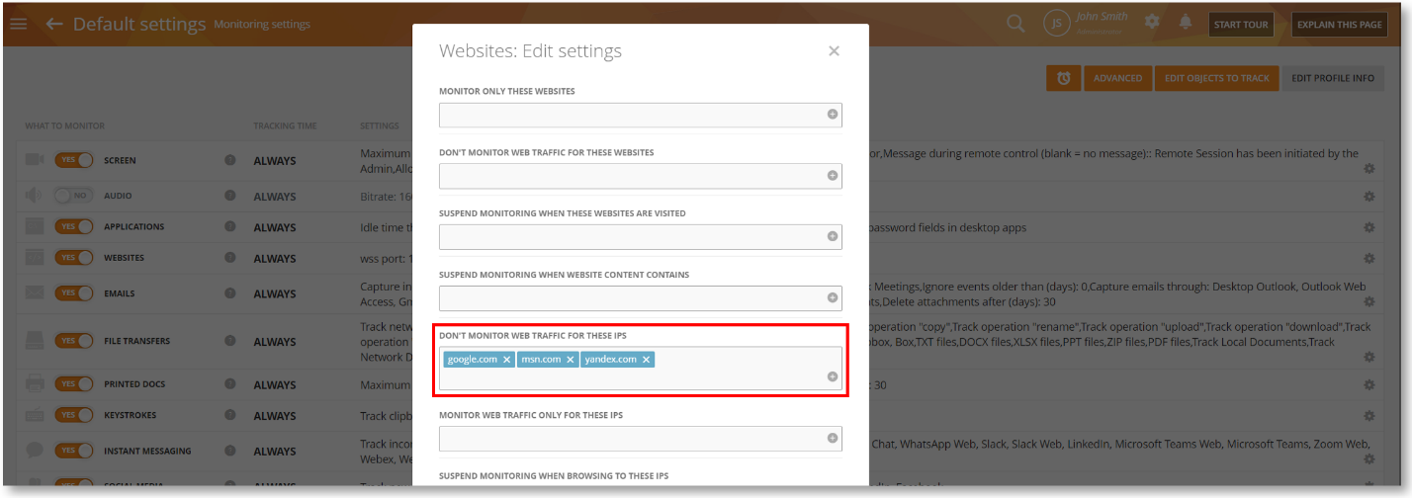This screenshot has width=1412, height=498.
Task: Toggle Instant Messaging monitoring switch
Action: (74, 451)
